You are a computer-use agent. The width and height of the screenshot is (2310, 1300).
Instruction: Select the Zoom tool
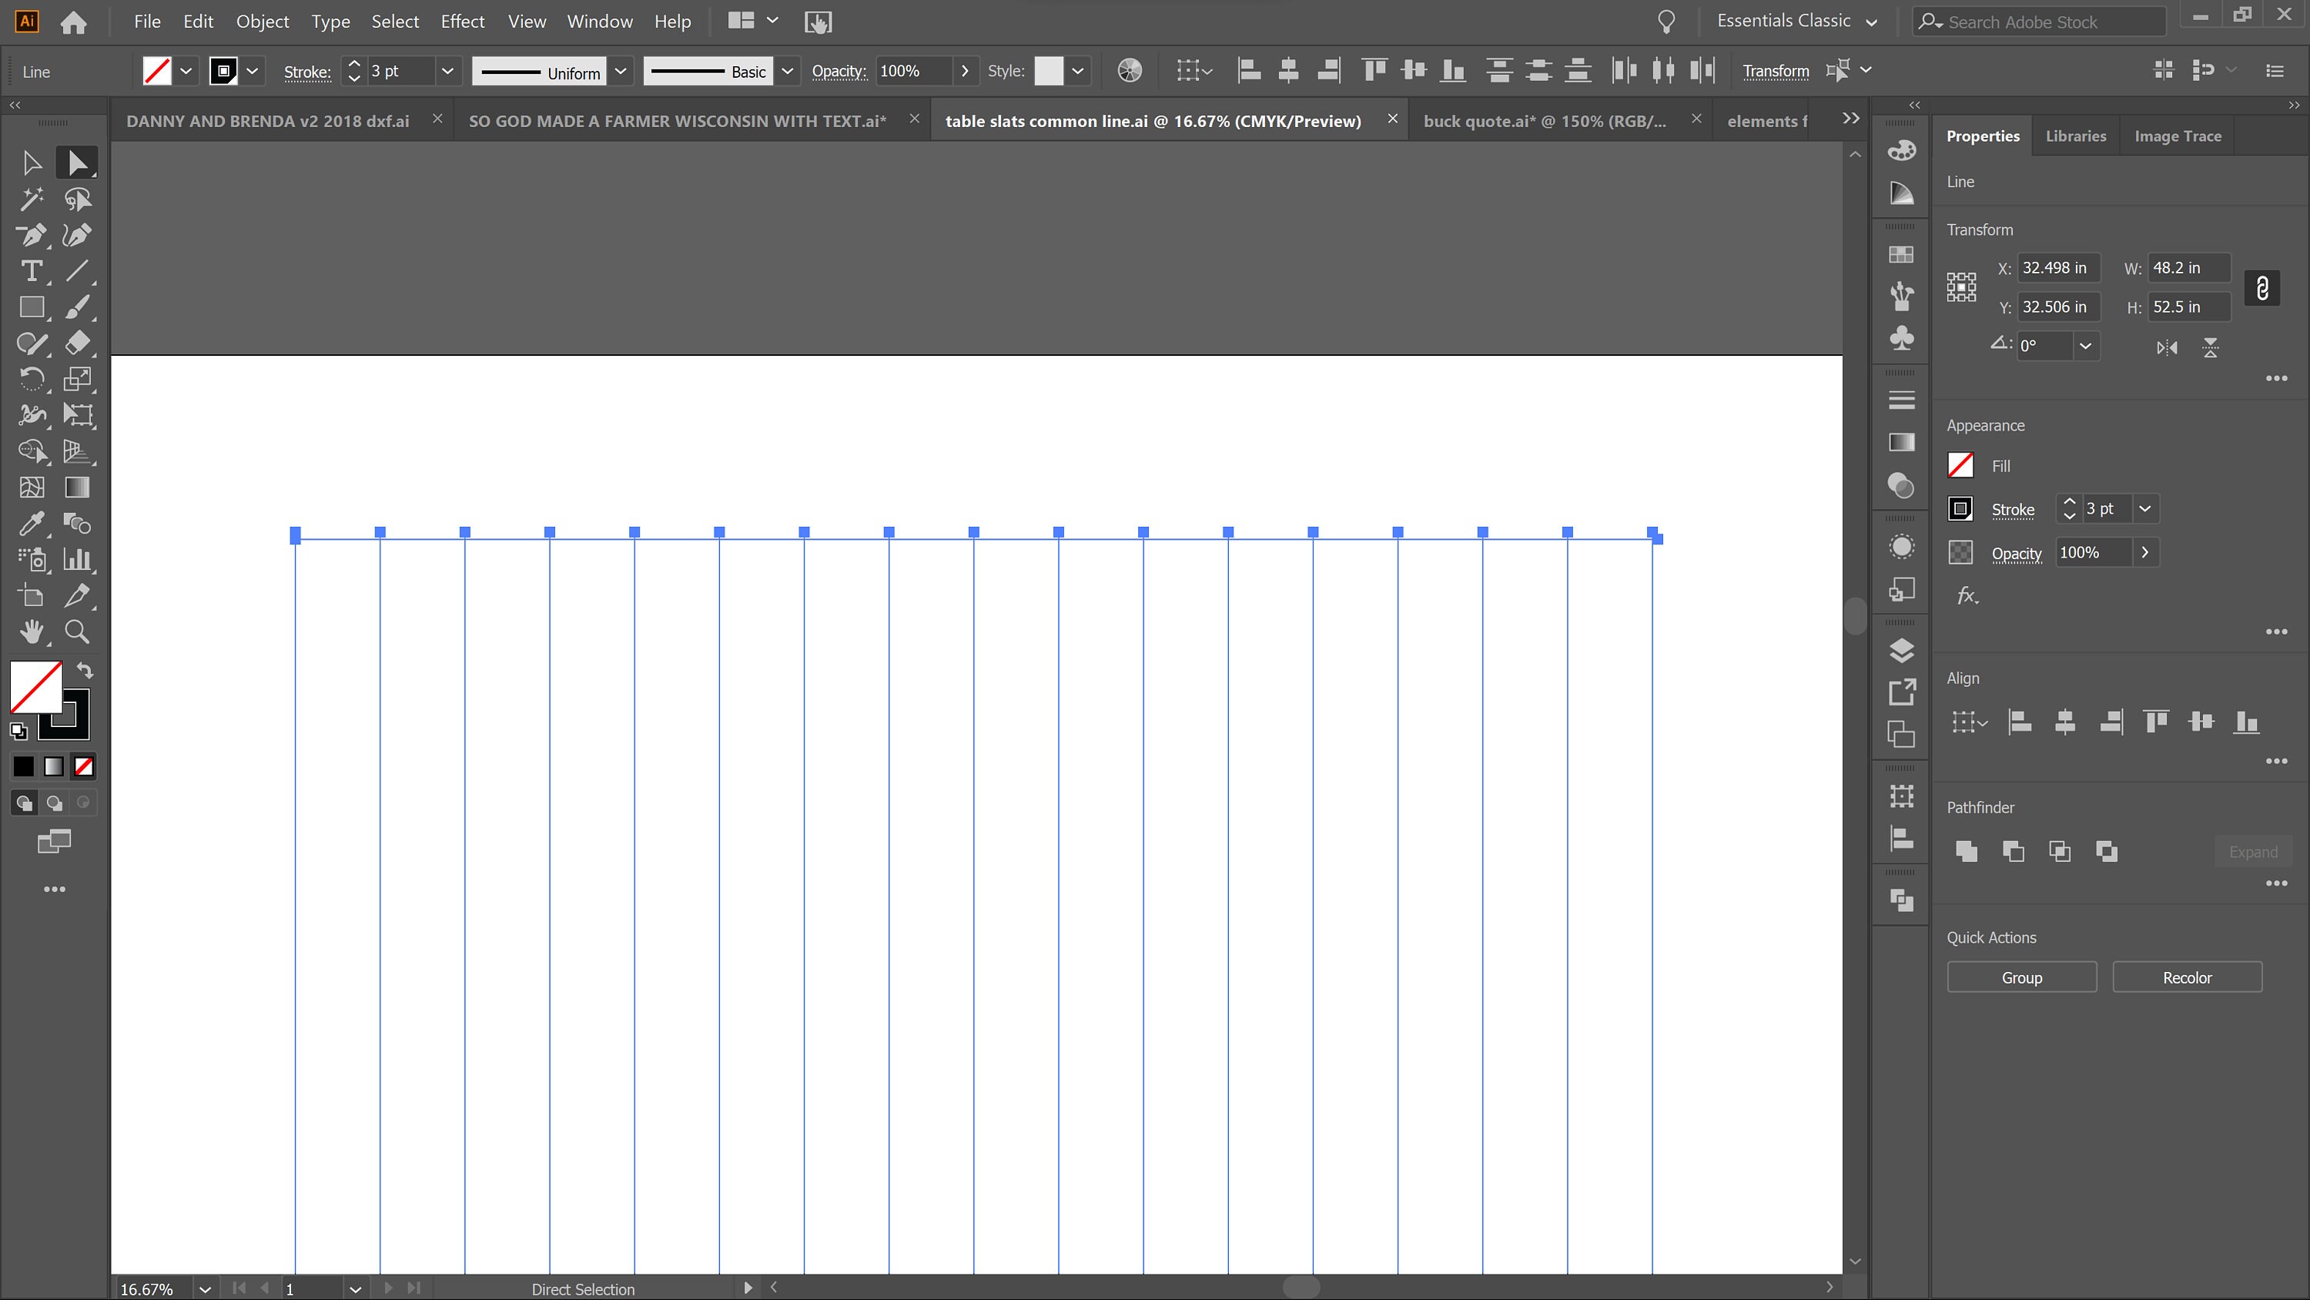click(x=76, y=632)
